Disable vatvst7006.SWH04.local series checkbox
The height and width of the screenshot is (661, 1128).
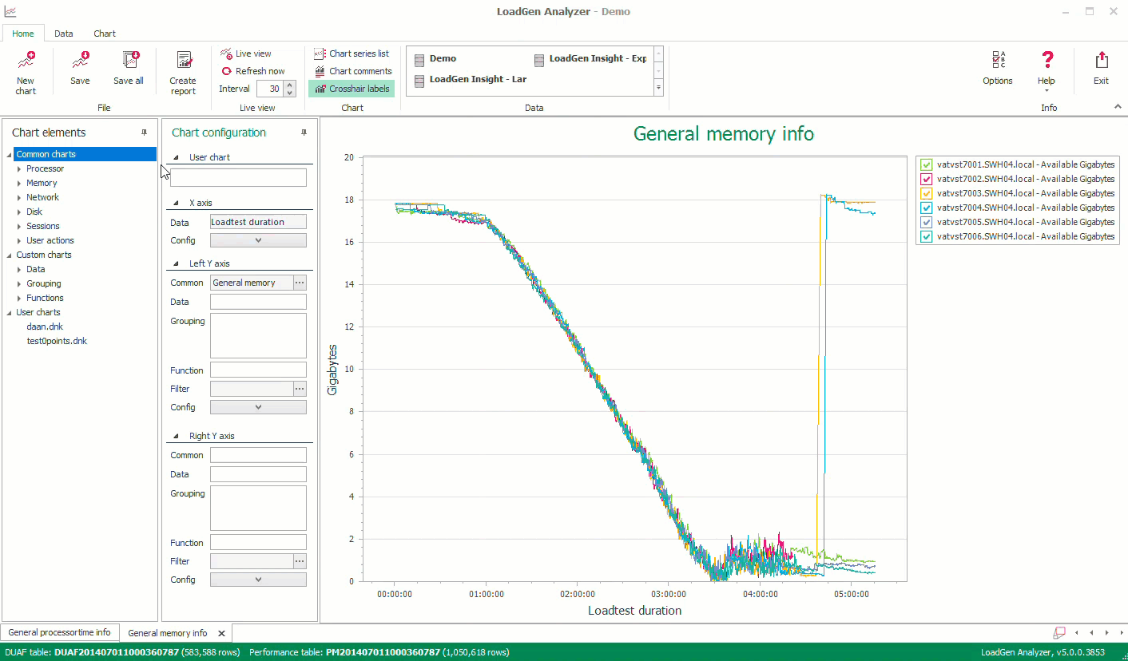pyautogui.click(x=927, y=236)
